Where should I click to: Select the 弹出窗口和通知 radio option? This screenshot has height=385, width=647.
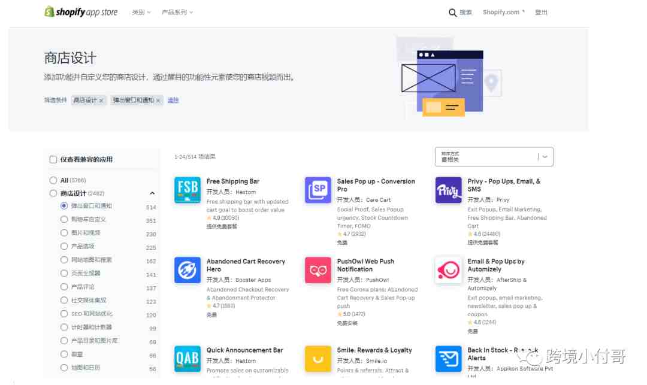(64, 206)
